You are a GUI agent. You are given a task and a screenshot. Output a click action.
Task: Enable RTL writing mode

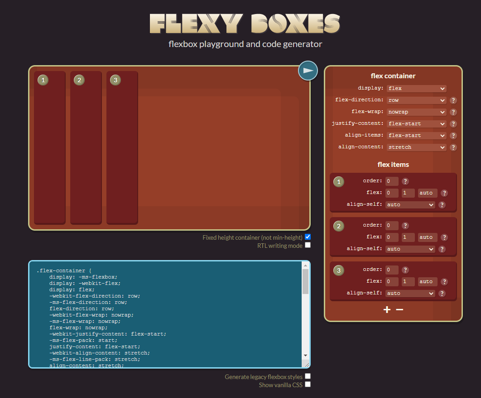click(308, 245)
